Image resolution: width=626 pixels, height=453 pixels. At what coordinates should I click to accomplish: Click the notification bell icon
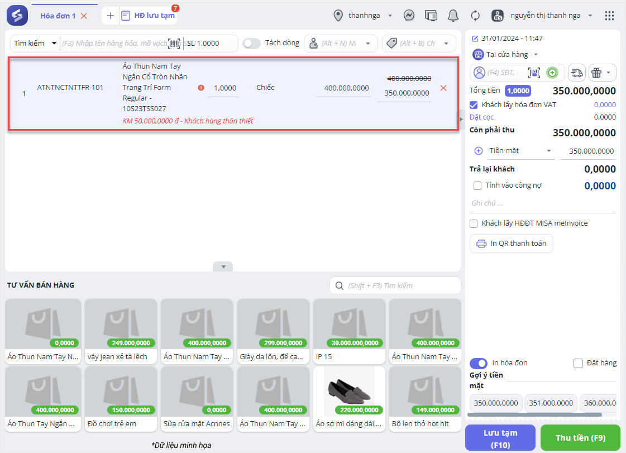click(x=453, y=16)
